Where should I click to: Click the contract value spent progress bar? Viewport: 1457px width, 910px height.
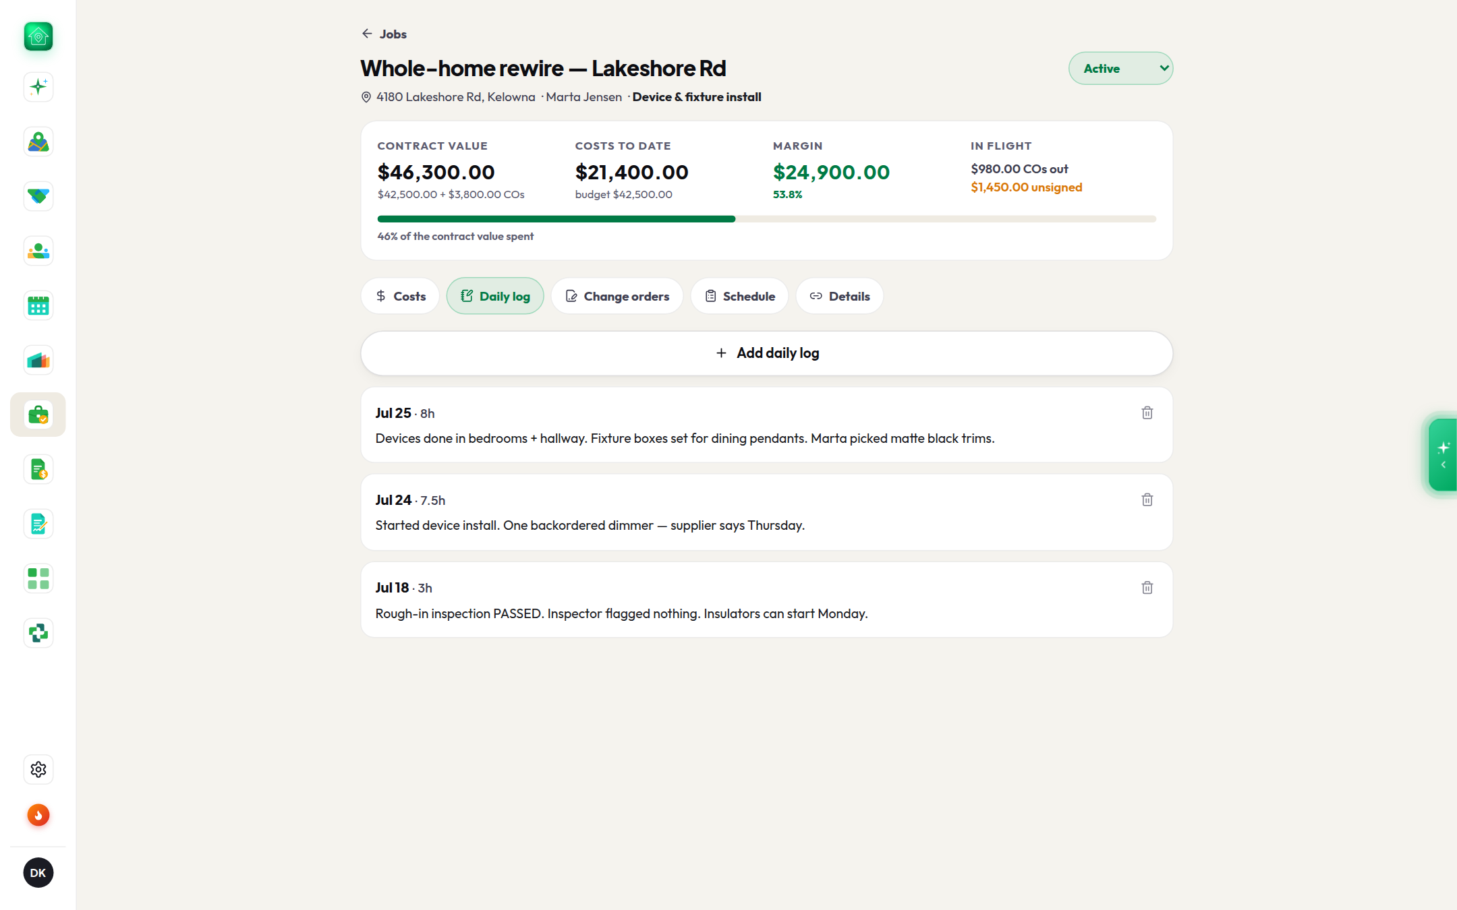point(767,219)
